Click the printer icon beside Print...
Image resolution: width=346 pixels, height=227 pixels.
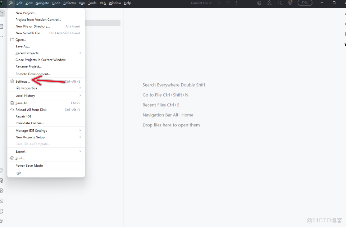tap(12, 158)
